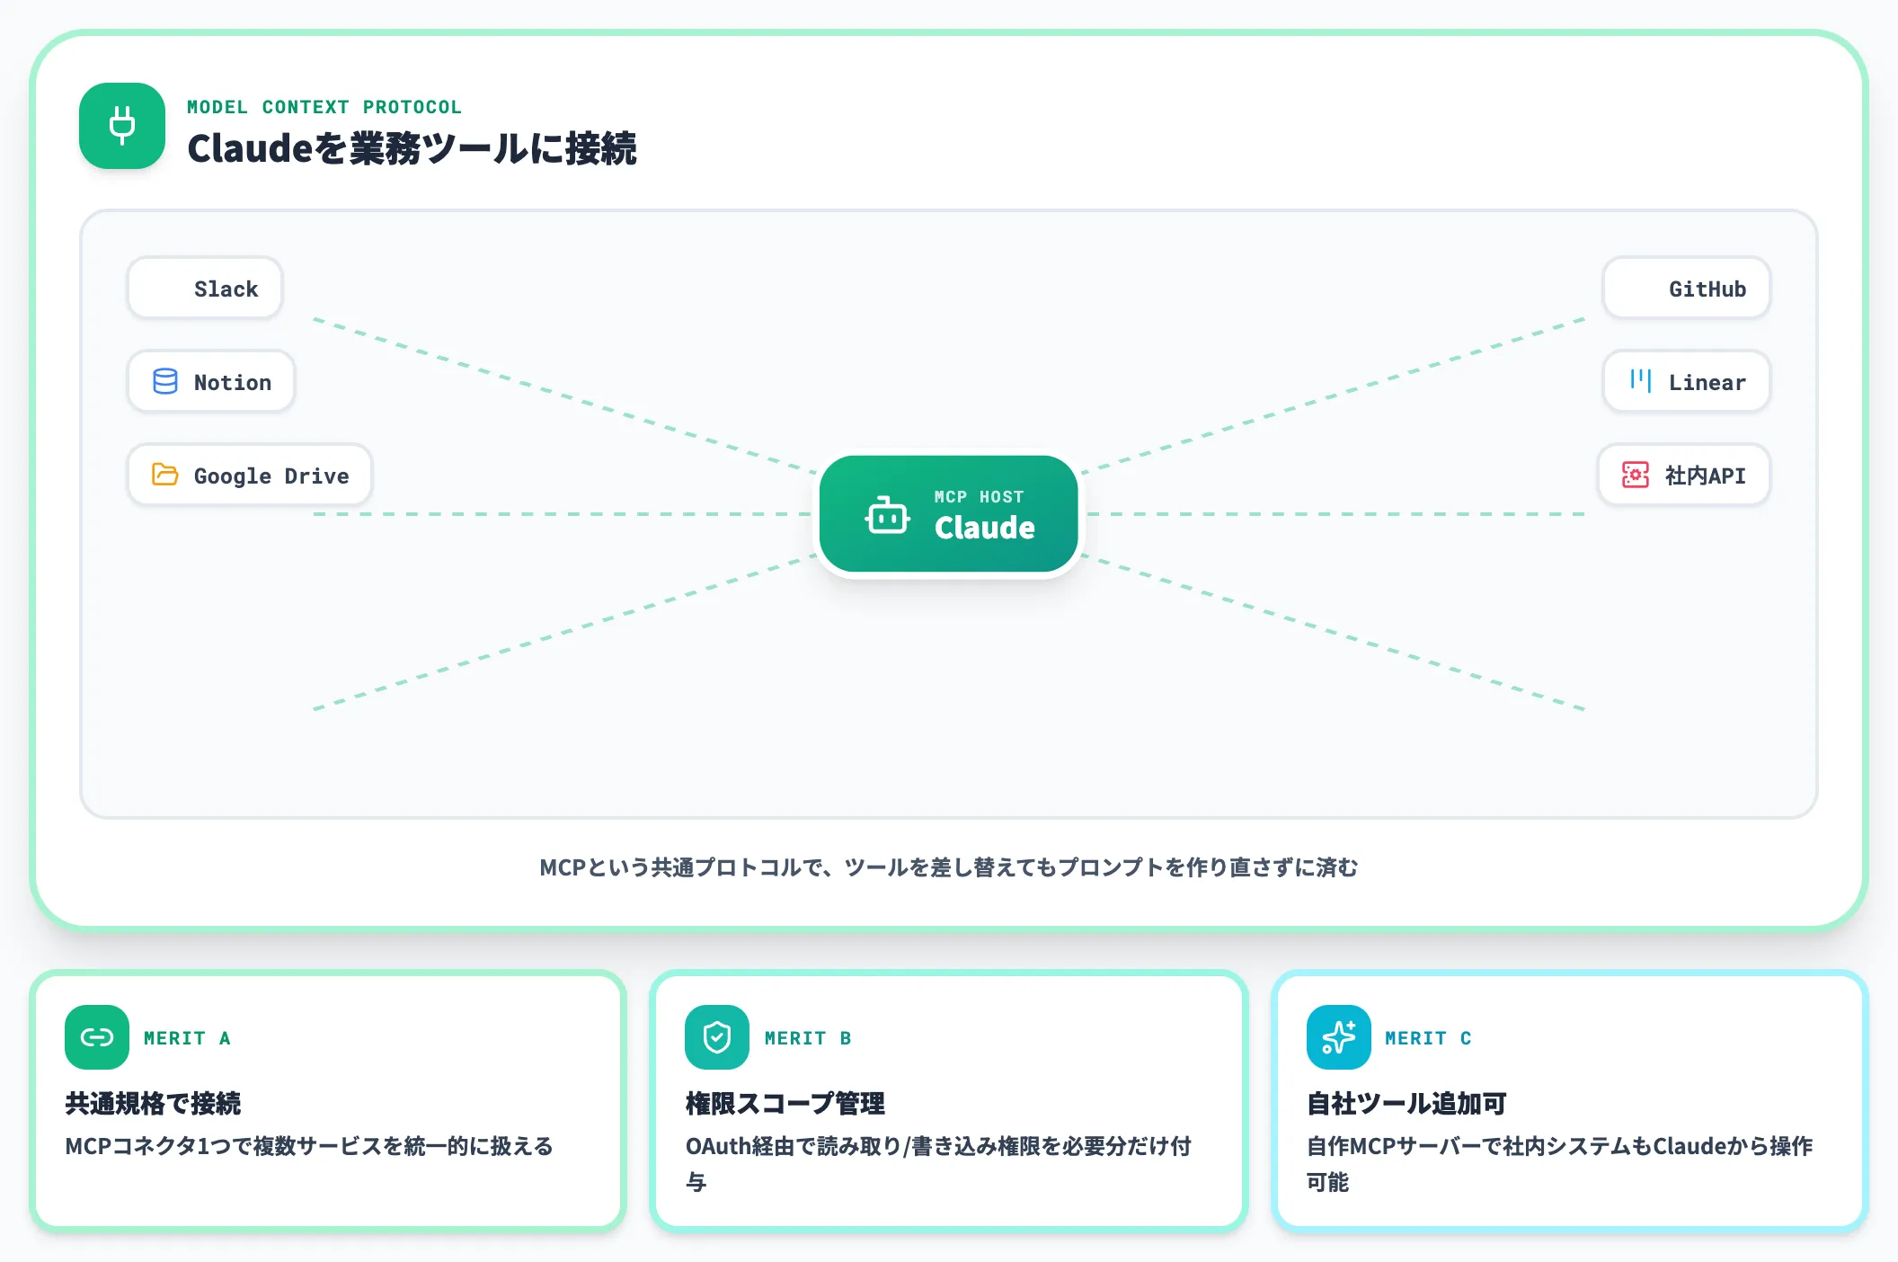1898x1262 pixels.
Task: Click the title 権限スコープ管理
Action: tap(785, 1103)
